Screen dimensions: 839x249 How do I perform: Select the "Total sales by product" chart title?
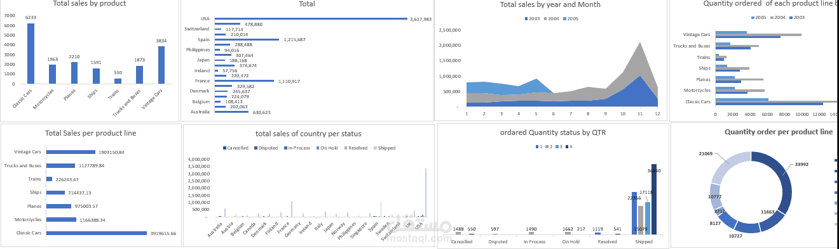pos(89,4)
